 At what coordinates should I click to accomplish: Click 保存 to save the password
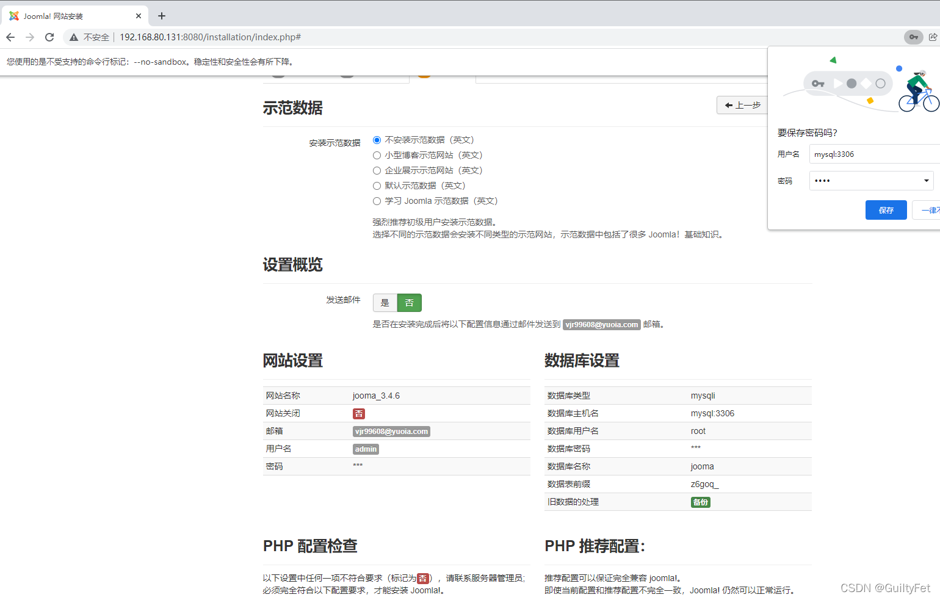pos(886,210)
